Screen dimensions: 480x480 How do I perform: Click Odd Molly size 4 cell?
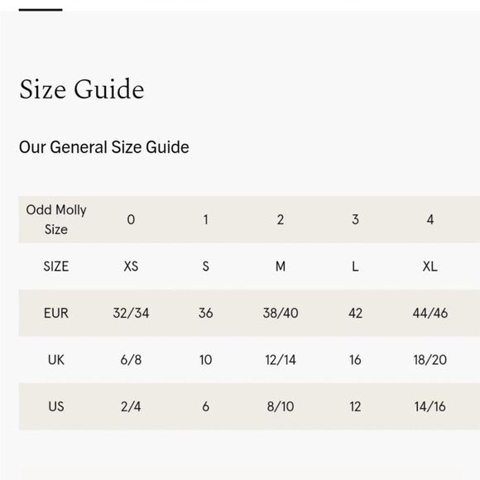[430, 219]
